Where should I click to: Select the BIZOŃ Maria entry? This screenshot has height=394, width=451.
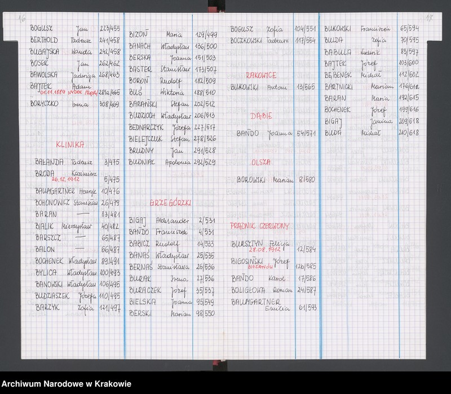coord(173,35)
